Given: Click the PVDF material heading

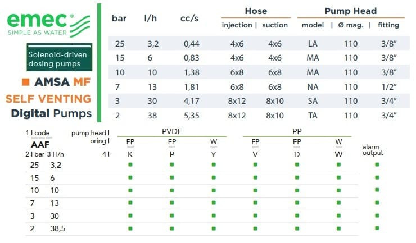Looking at the screenshot, I should click(171, 131).
